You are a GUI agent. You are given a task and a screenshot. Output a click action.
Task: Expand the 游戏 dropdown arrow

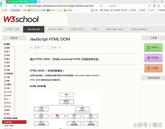(x=155, y=10)
